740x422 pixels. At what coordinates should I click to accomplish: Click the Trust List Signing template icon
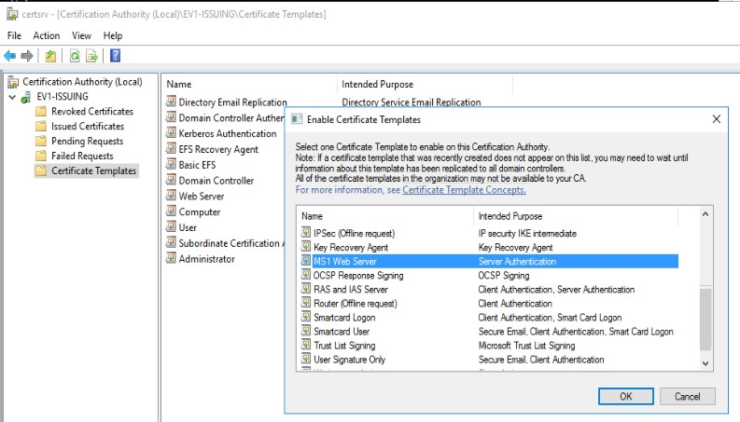coord(306,345)
